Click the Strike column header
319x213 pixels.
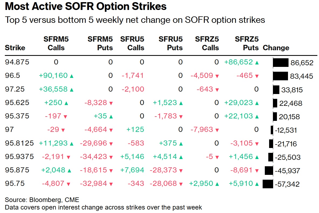point(15,48)
